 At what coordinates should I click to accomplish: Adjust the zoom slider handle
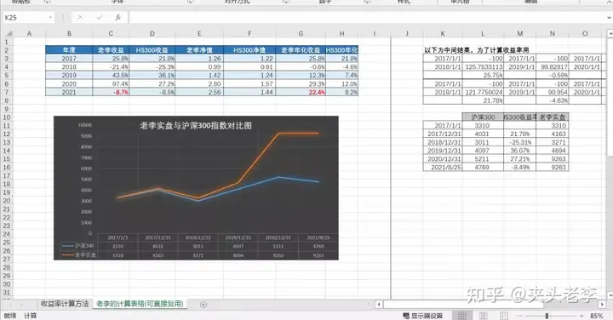click(x=547, y=316)
